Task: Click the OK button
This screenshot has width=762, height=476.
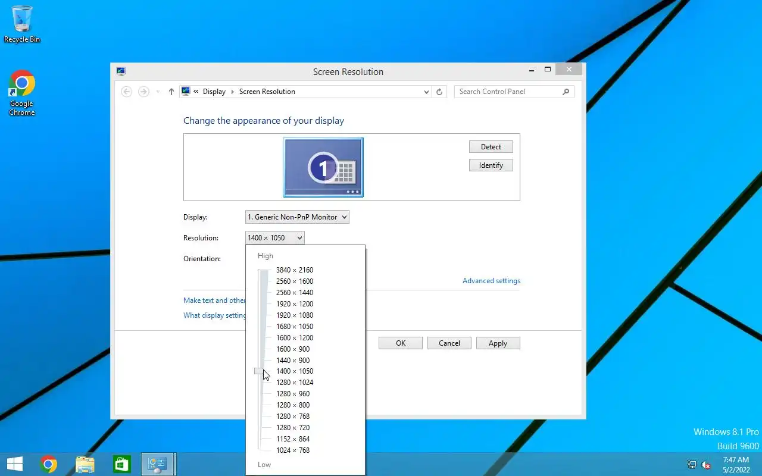Action: tap(401, 343)
